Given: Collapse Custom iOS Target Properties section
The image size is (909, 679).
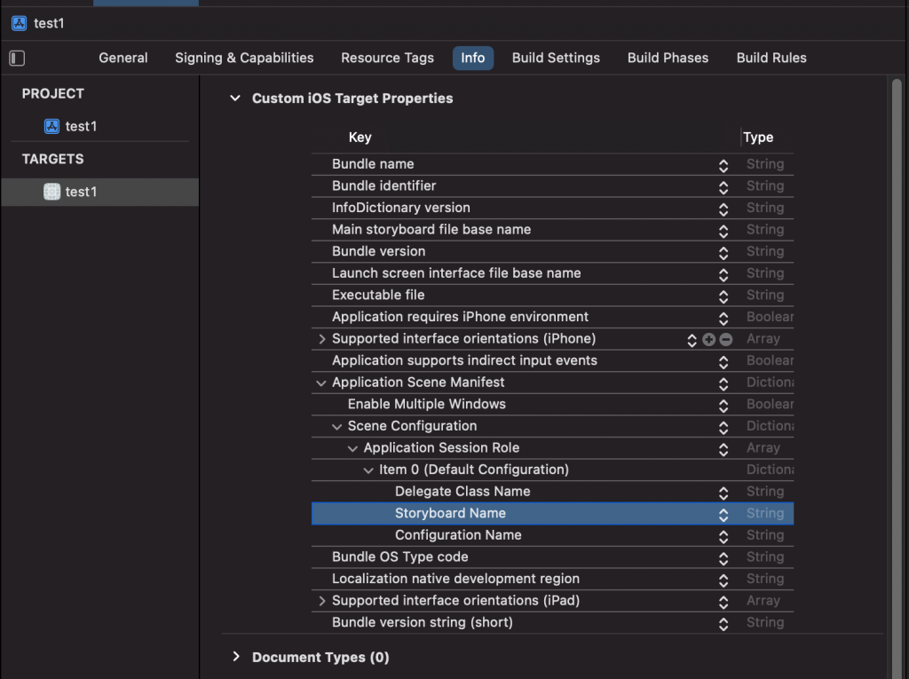Looking at the screenshot, I should pos(235,99).
